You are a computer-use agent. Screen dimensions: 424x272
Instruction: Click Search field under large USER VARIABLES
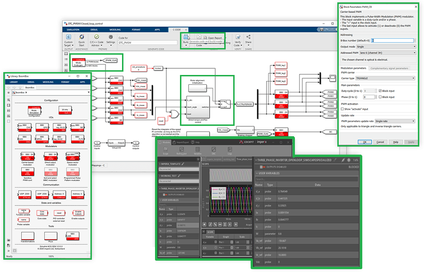pyautogui.click(x=307, y=179)
